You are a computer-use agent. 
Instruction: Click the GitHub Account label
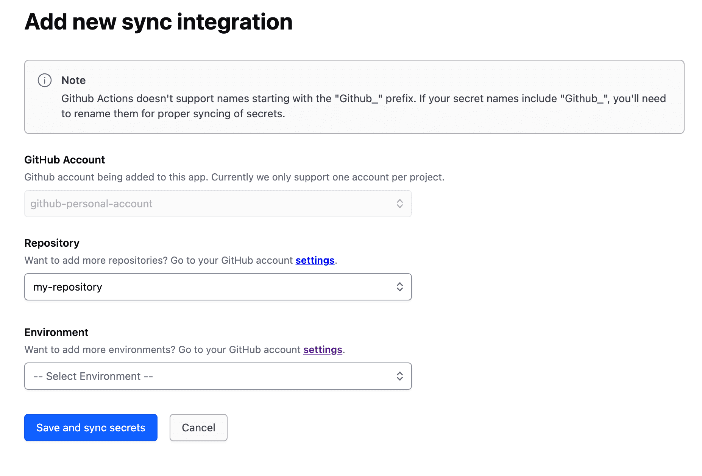(x=65, y=160)
